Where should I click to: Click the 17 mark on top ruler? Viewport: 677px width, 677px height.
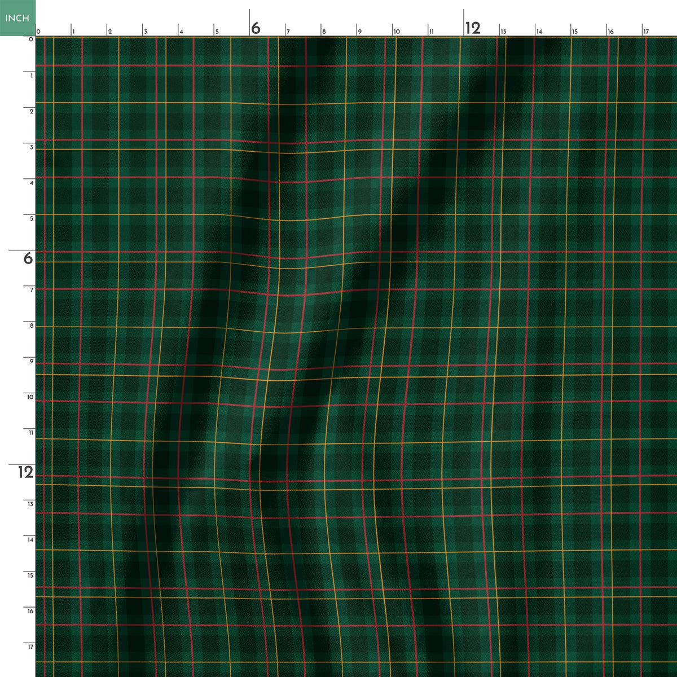point(646,32)
